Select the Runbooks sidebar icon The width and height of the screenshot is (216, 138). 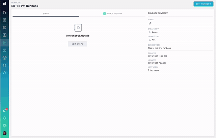point(4,43)
